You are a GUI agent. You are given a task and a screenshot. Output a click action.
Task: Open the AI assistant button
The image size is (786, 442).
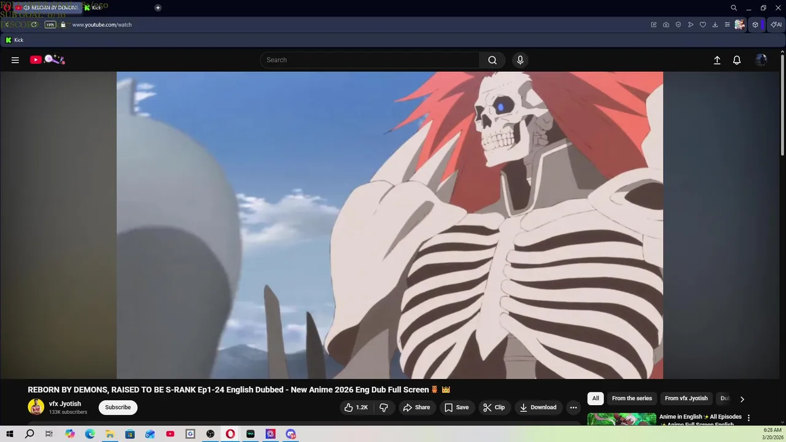[x=776, y=25]
